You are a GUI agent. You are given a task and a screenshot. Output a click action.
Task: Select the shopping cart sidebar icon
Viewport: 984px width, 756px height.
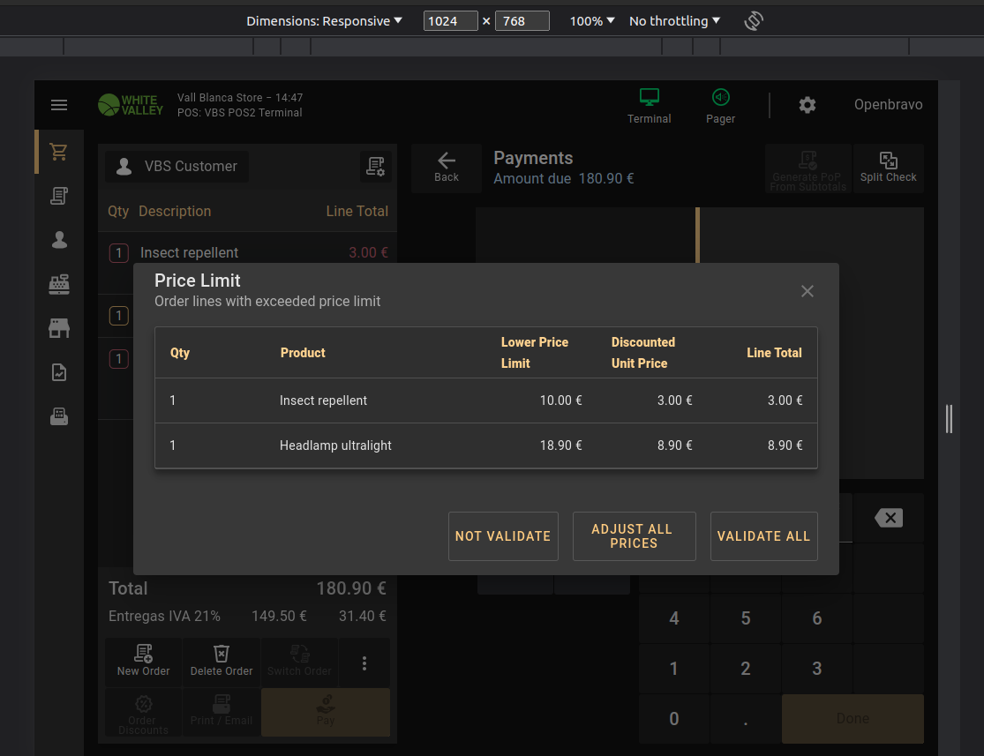click(x=59, y=152)
